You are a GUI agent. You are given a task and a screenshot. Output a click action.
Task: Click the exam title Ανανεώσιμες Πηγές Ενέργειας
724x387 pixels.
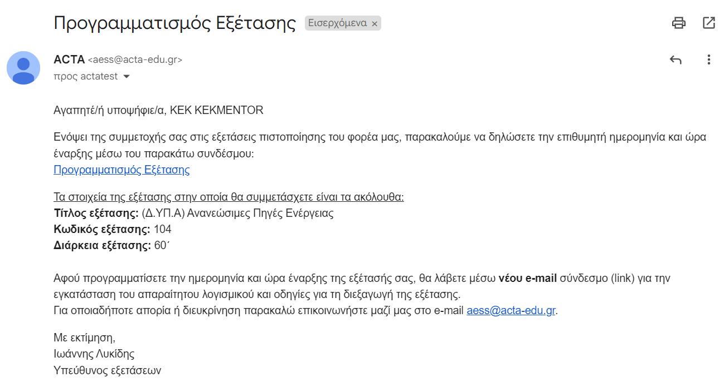pyautogui.click(x=262, y=213)
